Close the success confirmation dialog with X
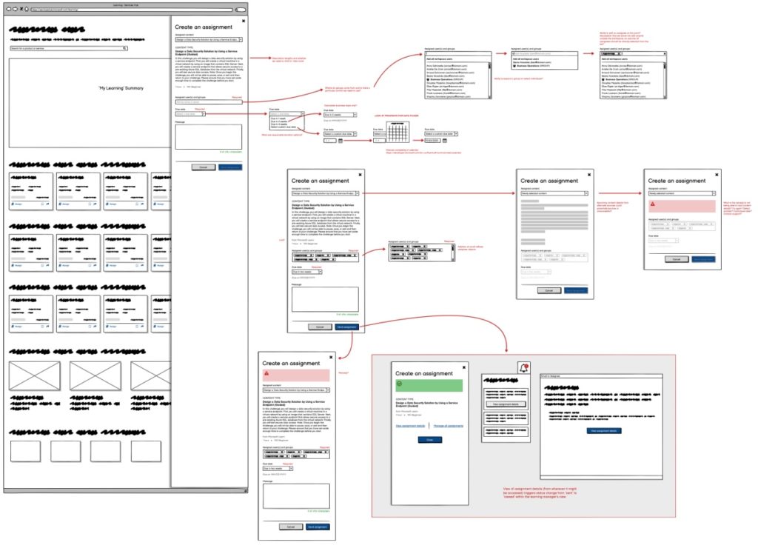 click(x=464, y=367)
